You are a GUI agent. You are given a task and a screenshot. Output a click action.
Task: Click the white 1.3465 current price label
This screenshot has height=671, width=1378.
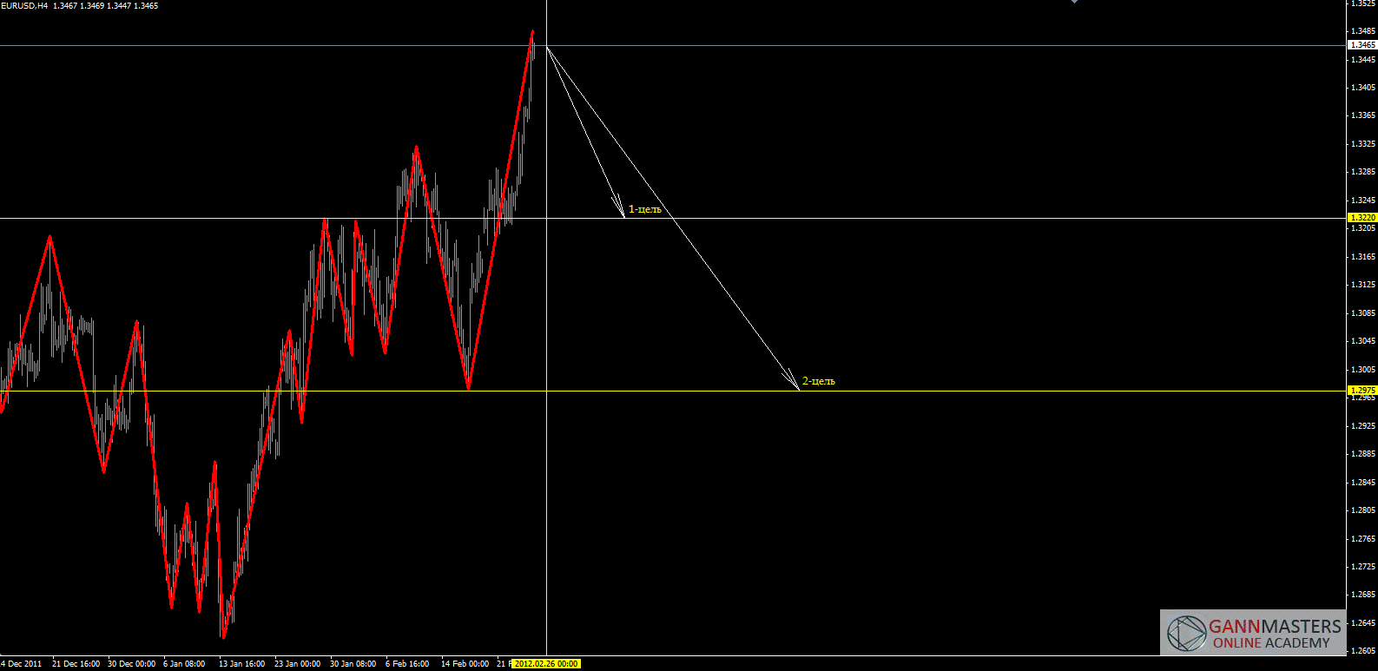(1362, 44)
